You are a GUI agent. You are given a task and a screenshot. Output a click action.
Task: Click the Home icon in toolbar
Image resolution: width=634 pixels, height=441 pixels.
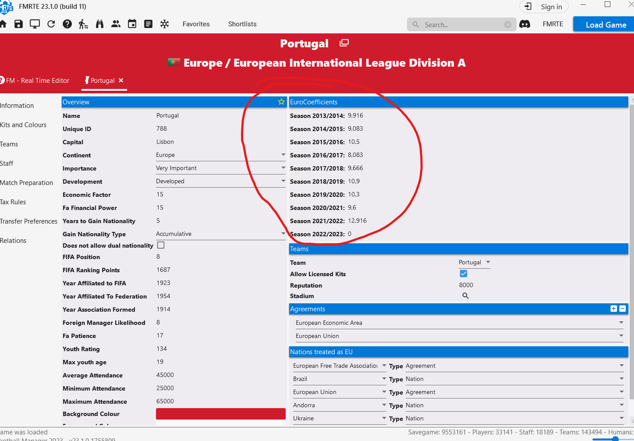pos(3,24)
